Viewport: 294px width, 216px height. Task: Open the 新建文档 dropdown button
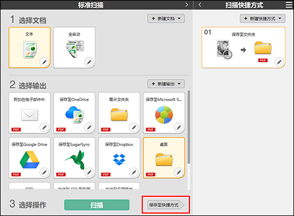166,19
